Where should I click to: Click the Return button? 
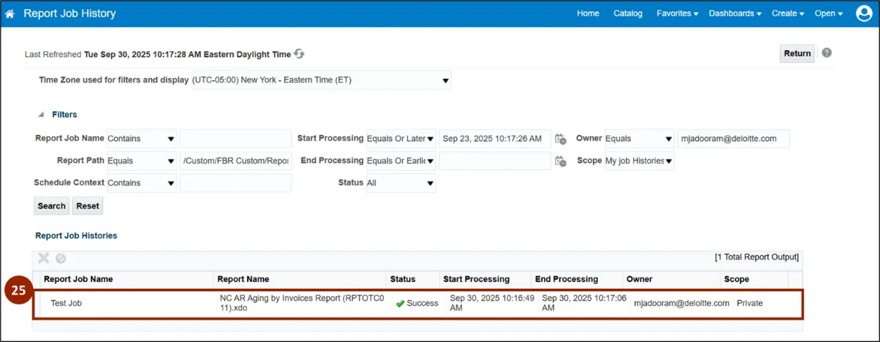tap(797, 53)
